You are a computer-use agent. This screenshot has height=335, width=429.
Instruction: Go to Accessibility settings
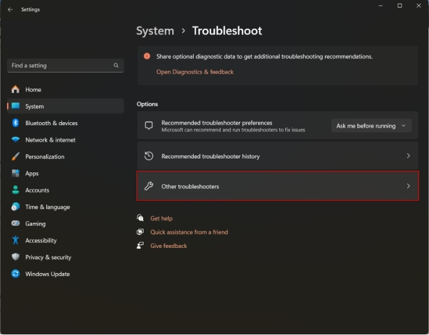tap(65, 240)
